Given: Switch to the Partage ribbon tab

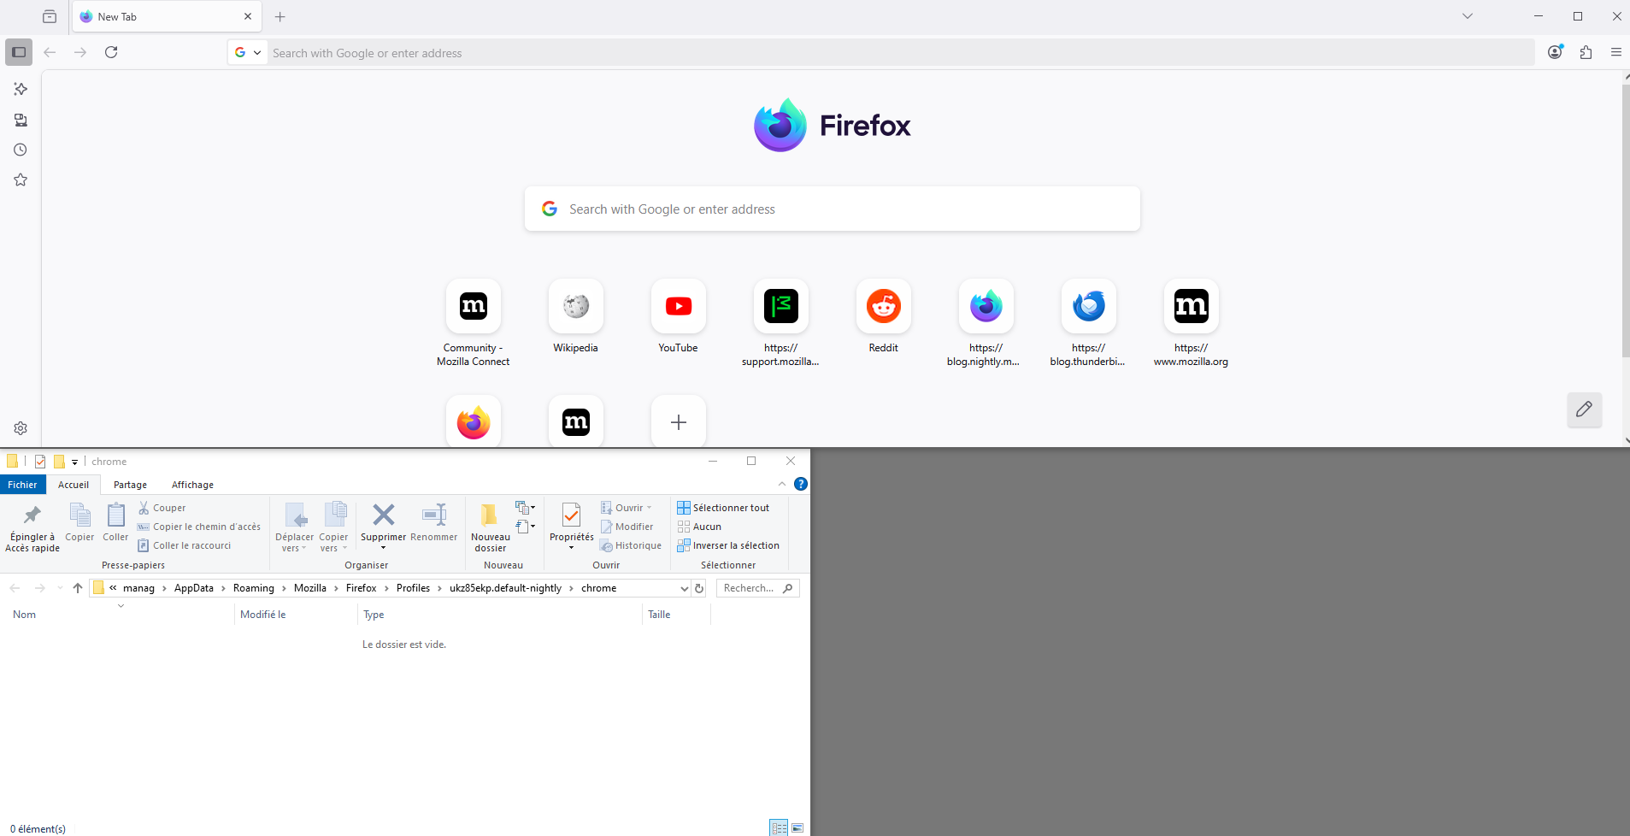Looking at the screenshot, I should (130, 485).
